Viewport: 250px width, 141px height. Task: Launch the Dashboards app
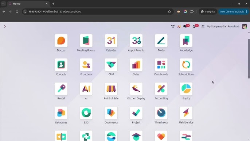point(161,65)
